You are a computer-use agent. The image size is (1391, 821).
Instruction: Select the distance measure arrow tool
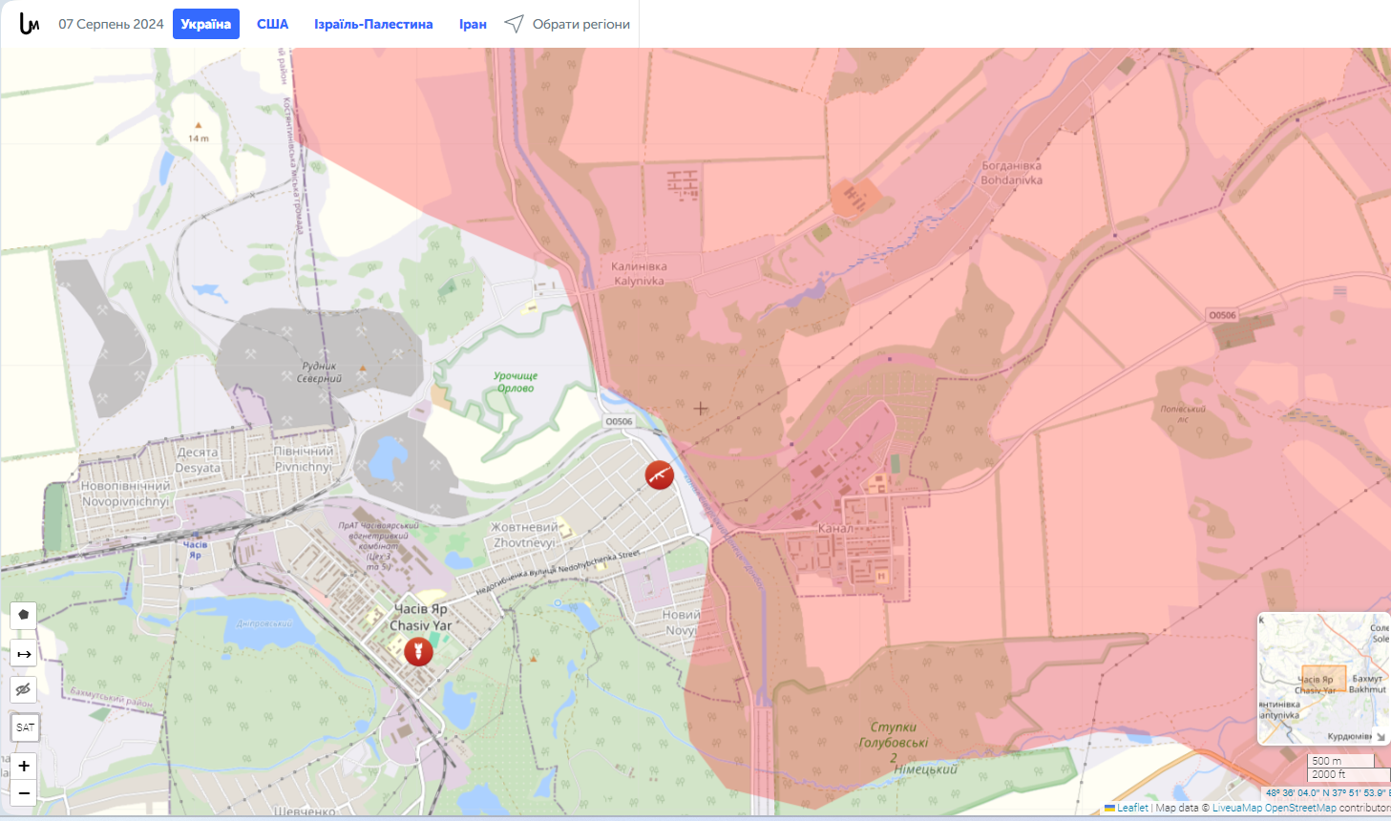[24, 654]
